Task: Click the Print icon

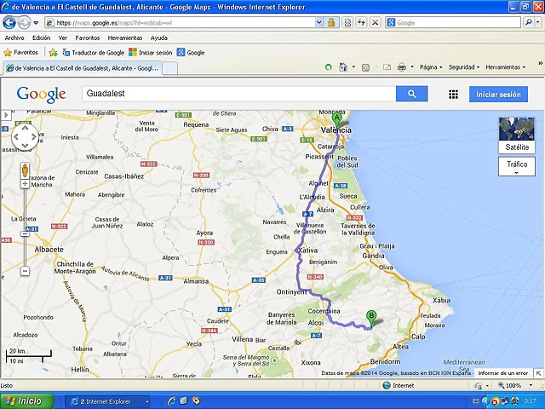Action: point(402,67)
